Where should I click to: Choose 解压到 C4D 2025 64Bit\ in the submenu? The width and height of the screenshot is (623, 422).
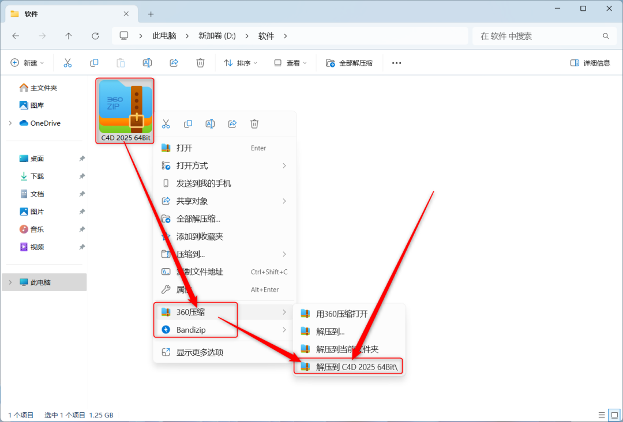pos(349,367)
